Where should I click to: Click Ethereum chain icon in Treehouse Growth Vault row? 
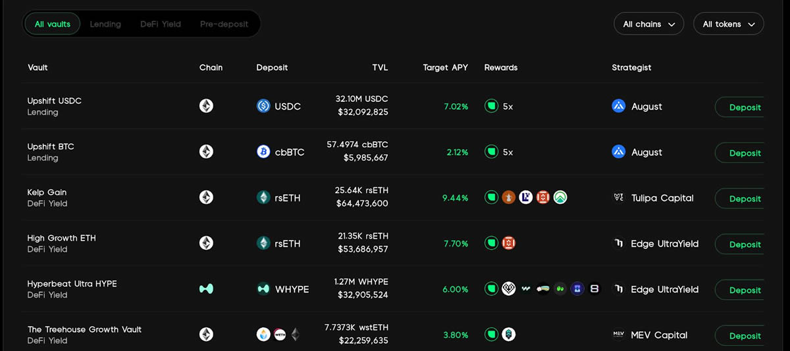206,335
